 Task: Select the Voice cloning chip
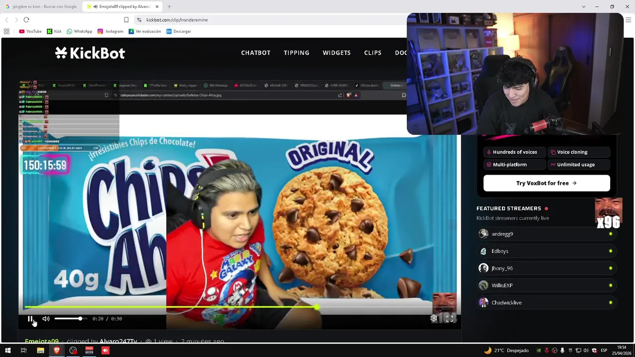(578, 152)
